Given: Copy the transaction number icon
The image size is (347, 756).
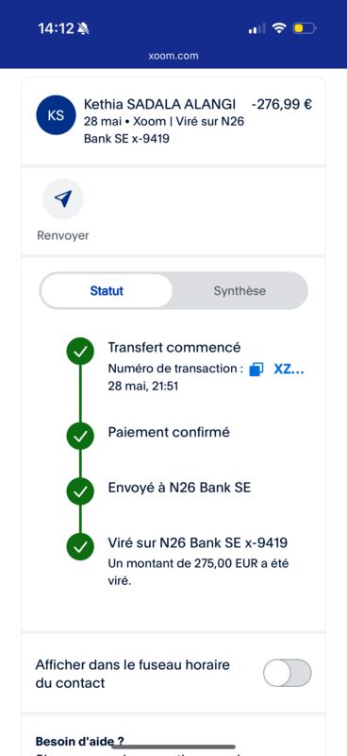Looking at the screenshot, I should [256, 369].
